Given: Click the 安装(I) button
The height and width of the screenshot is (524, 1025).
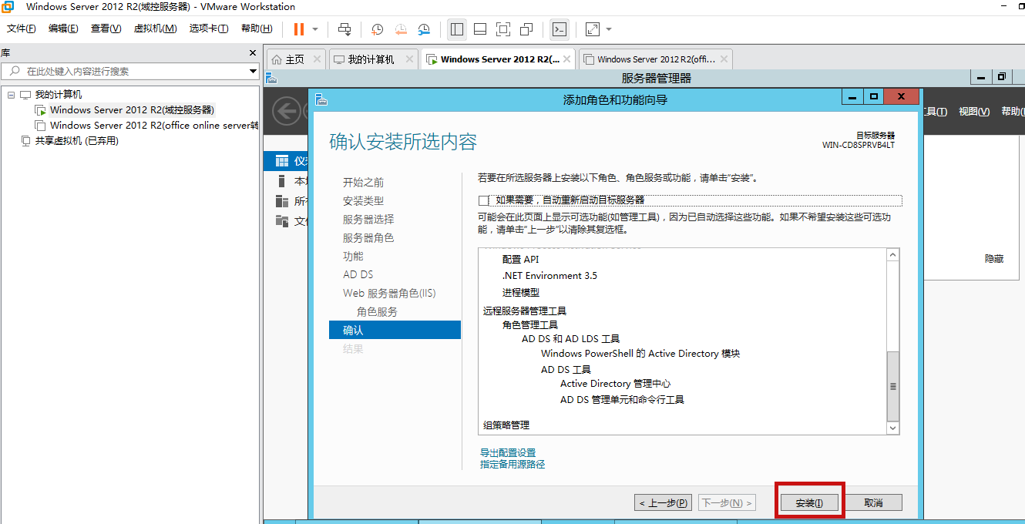Looking at the screenshot, I should (809, 502).
